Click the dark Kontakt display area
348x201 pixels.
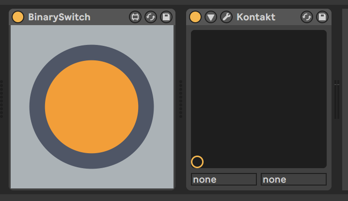click(258, 97)
